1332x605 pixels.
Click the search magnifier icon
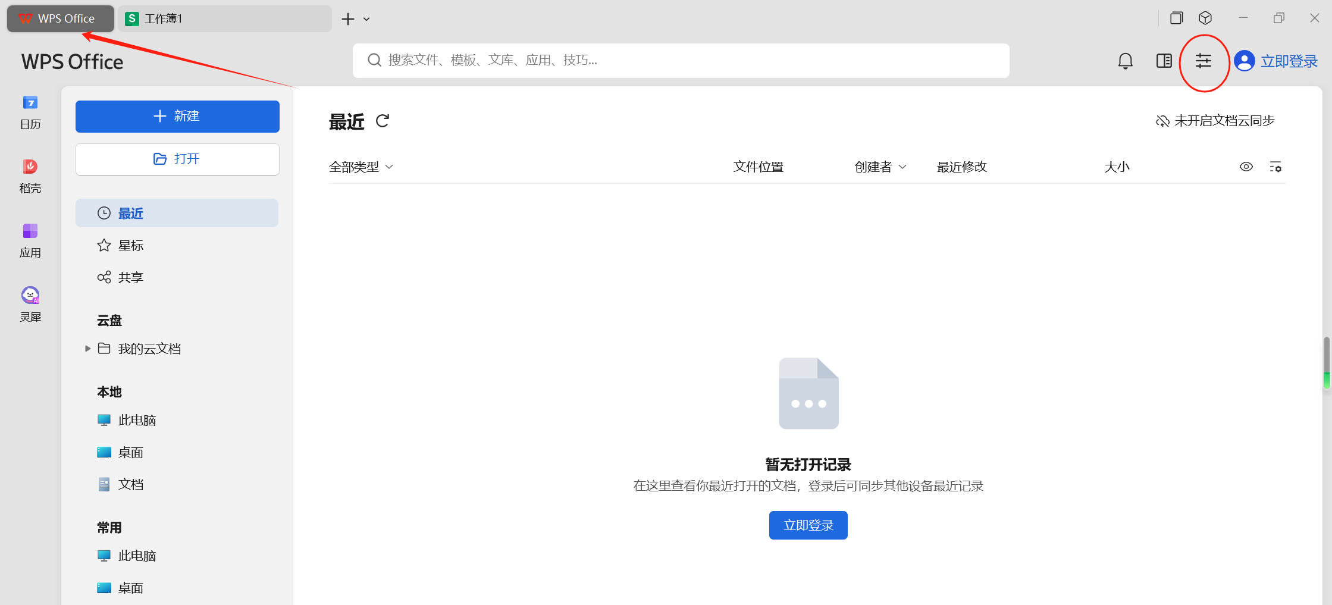point(374,60)
